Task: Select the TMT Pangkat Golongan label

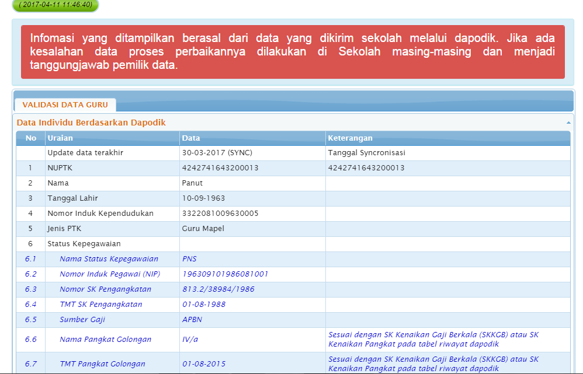Action: (x=103, y=364)
